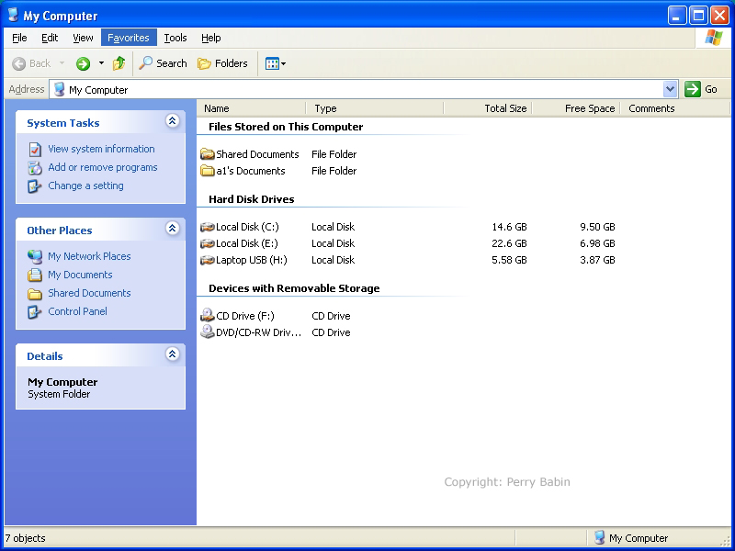Viewport: 735px width, 551px height.
Task: Open the Control Panel link
Action: click(77, 311)
